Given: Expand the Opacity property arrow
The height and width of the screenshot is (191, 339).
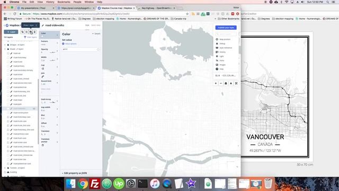Looking at the screenshot, I should (x=57, y=51).
